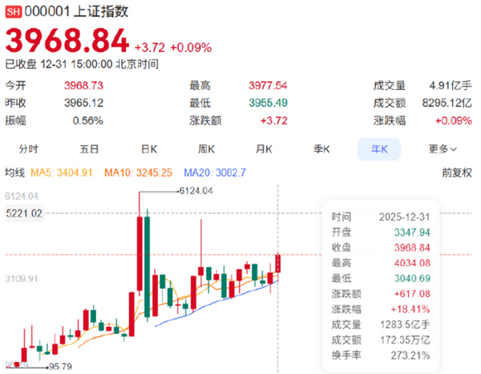Click the tooltip 涨跌幅 value +18.41%
This screenshot has height=374, width=481.
pyautogui.click(x=410, y=309)
